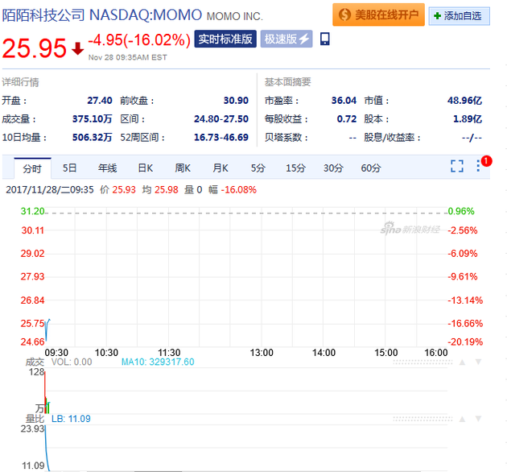507x472 pixels.
Task: Select the 15分 interval tab
Action: click(x=295, y=168)
